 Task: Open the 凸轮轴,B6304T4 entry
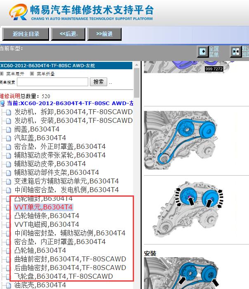click(40, 251)
